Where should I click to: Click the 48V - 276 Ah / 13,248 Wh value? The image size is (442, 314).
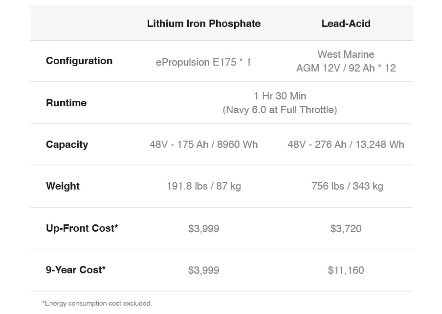346,145
